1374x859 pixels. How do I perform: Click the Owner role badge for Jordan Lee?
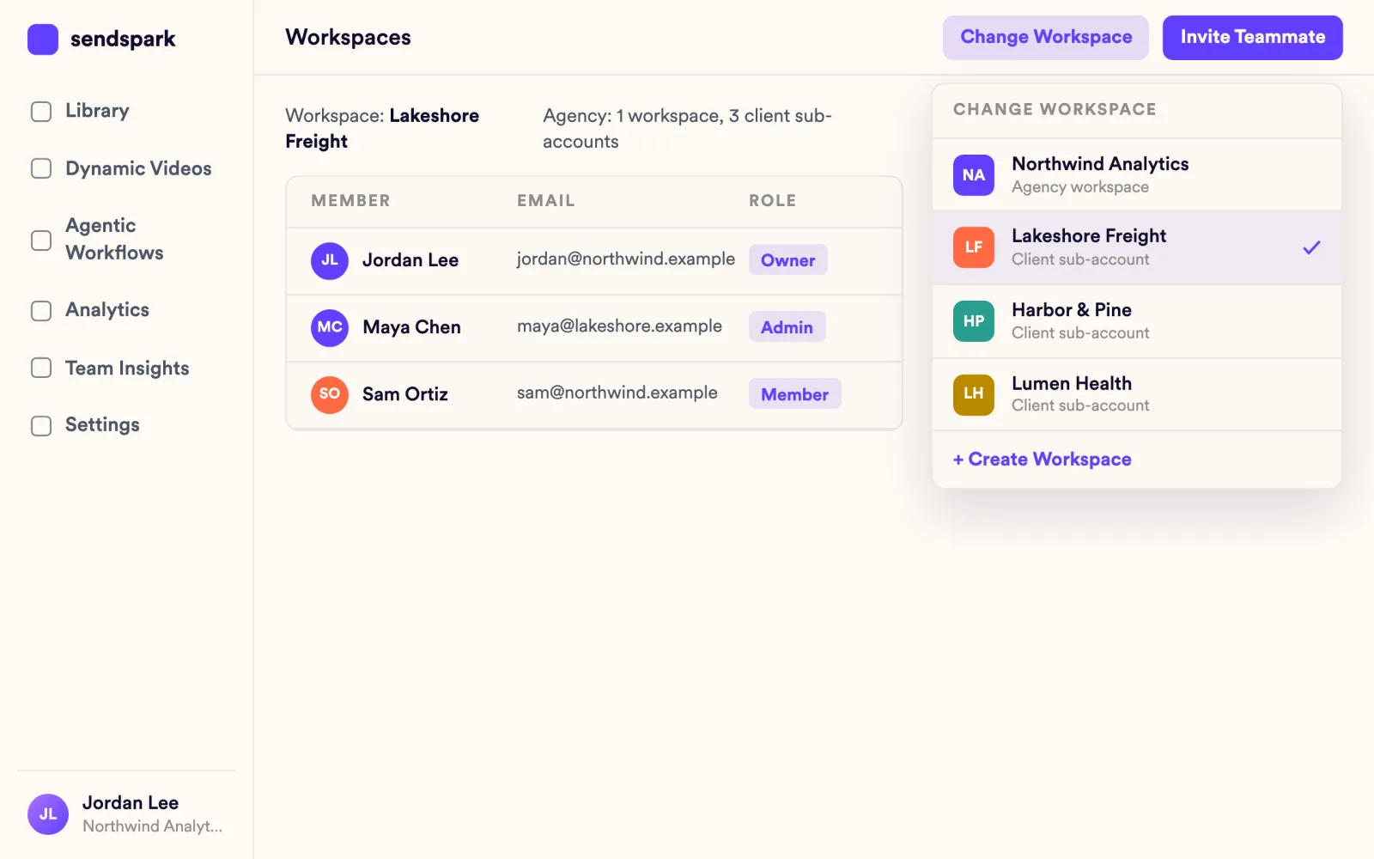[788, 260]
